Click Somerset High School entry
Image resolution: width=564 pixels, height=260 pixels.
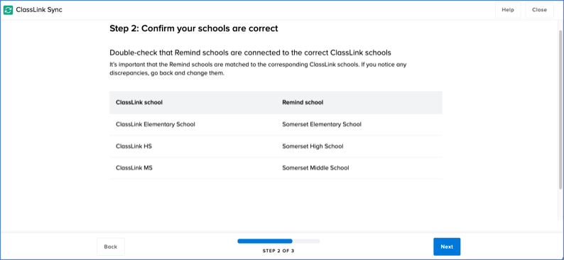pyautogui.click(x=313, y=146)
